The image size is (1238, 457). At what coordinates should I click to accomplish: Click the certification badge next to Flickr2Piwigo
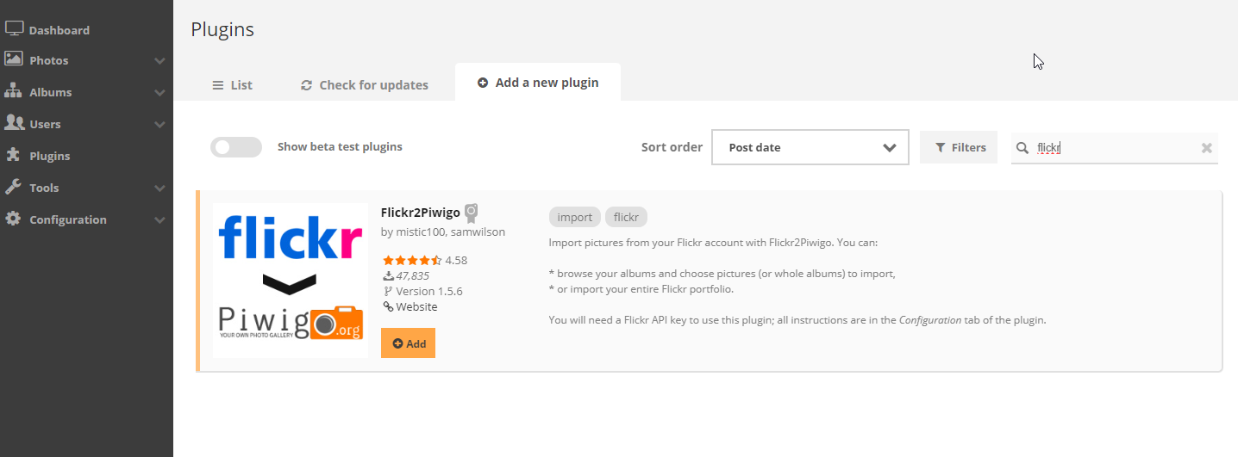pos(472,213)
